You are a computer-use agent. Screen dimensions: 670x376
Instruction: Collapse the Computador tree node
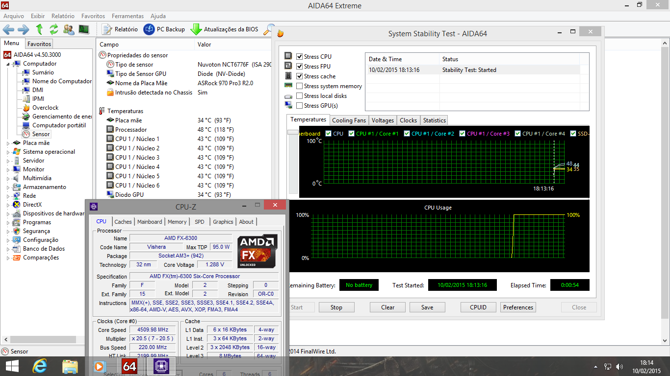pos(8,64)
